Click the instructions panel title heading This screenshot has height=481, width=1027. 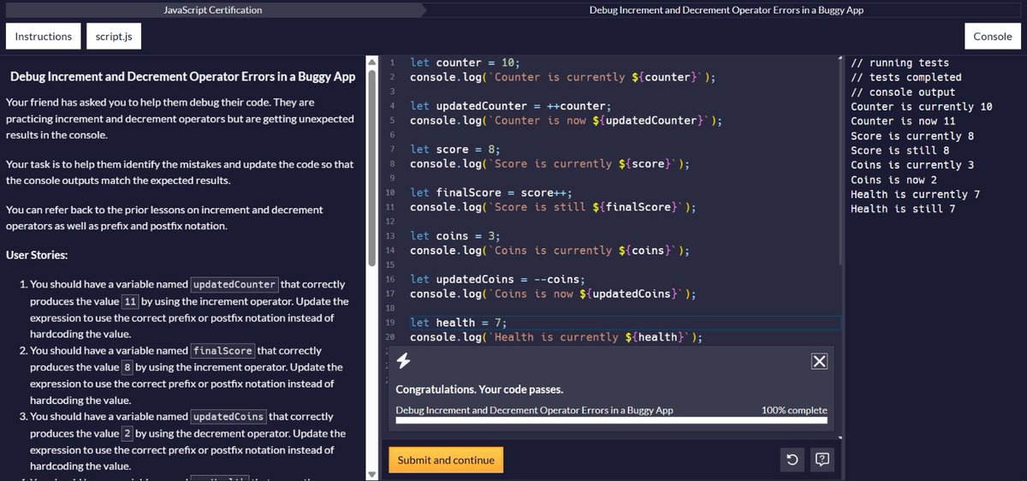pos(182,76)
